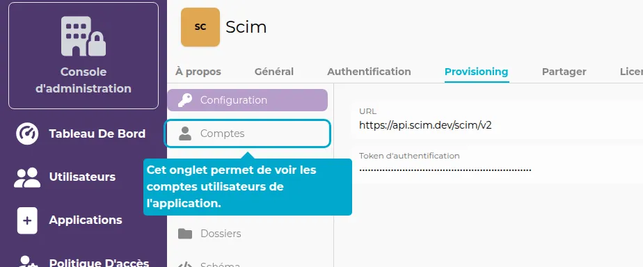Click the Console d'administration card

point(84,56)
